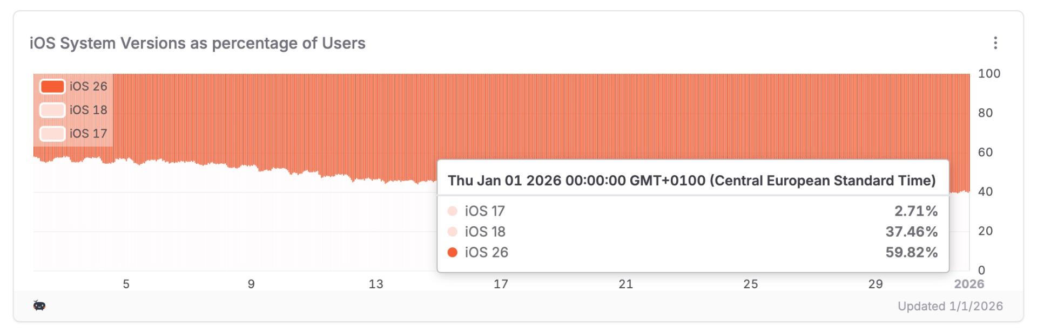Click the 21 label on the x-axis
The image size is (1037, 333).
point(625,284)
